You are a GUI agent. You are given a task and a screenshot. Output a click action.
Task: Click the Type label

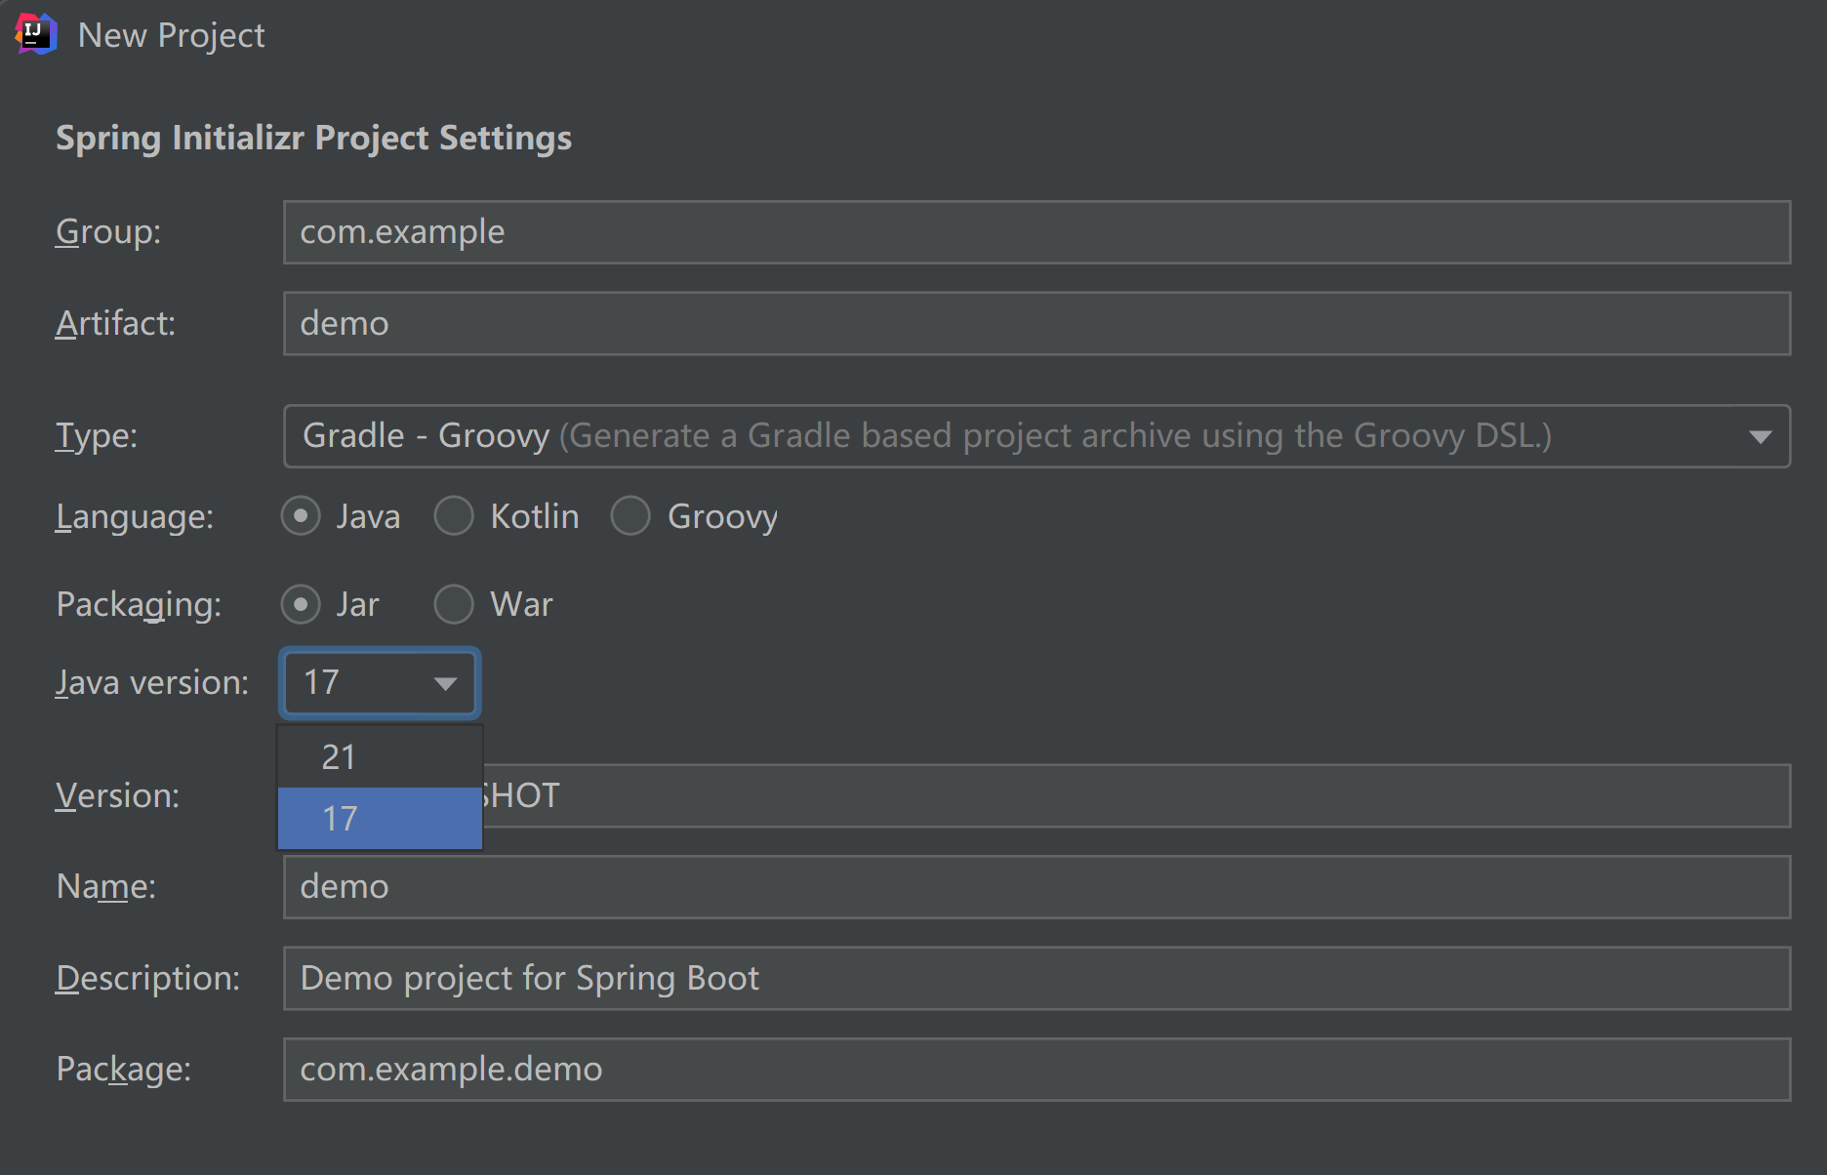tap(96, 435)
